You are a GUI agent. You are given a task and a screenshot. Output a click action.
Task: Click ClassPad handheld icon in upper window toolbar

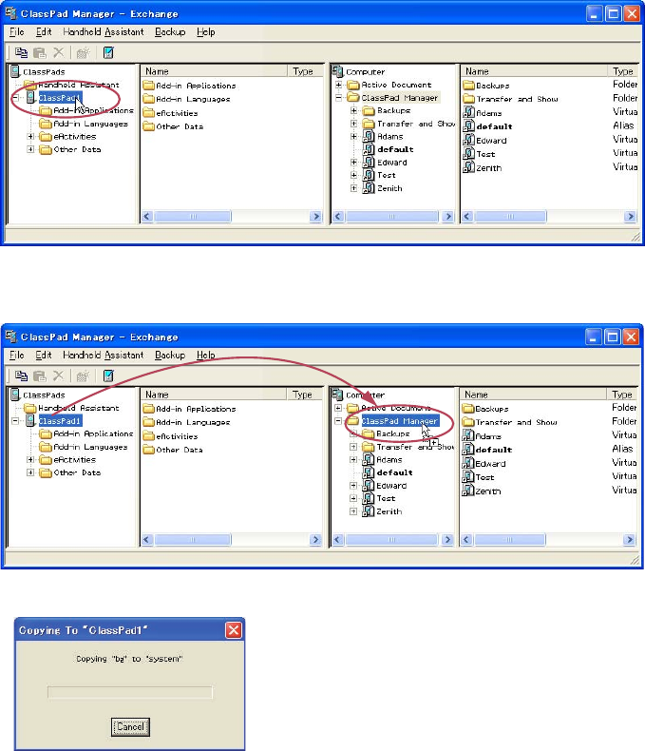(x=108, y=52)
